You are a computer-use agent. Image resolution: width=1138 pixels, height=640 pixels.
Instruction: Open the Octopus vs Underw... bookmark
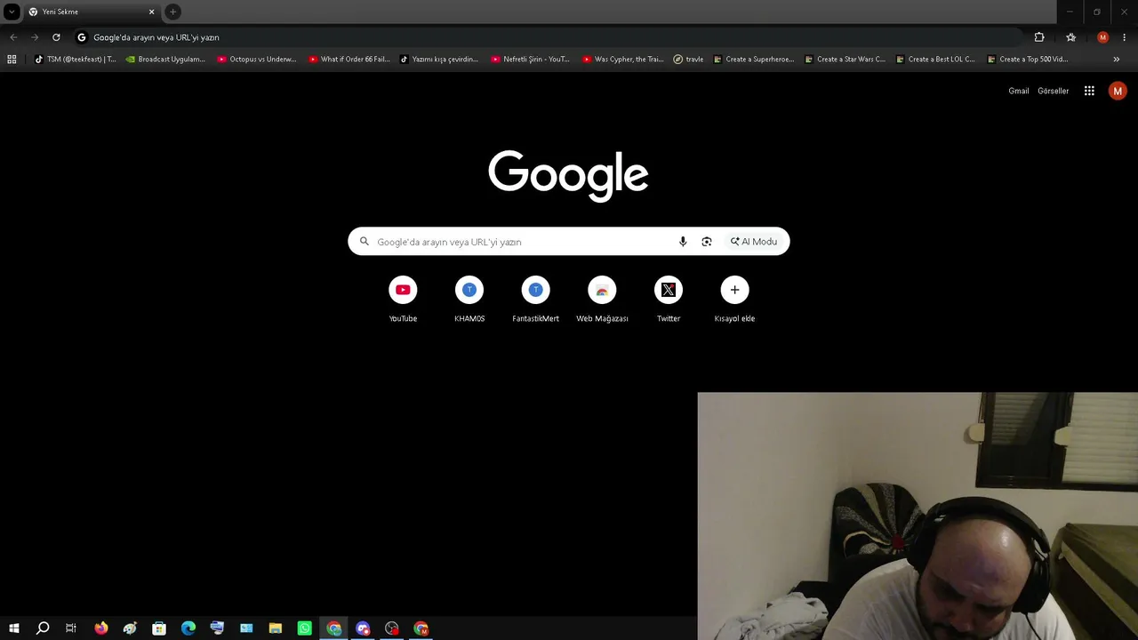[x=257, y=60]
